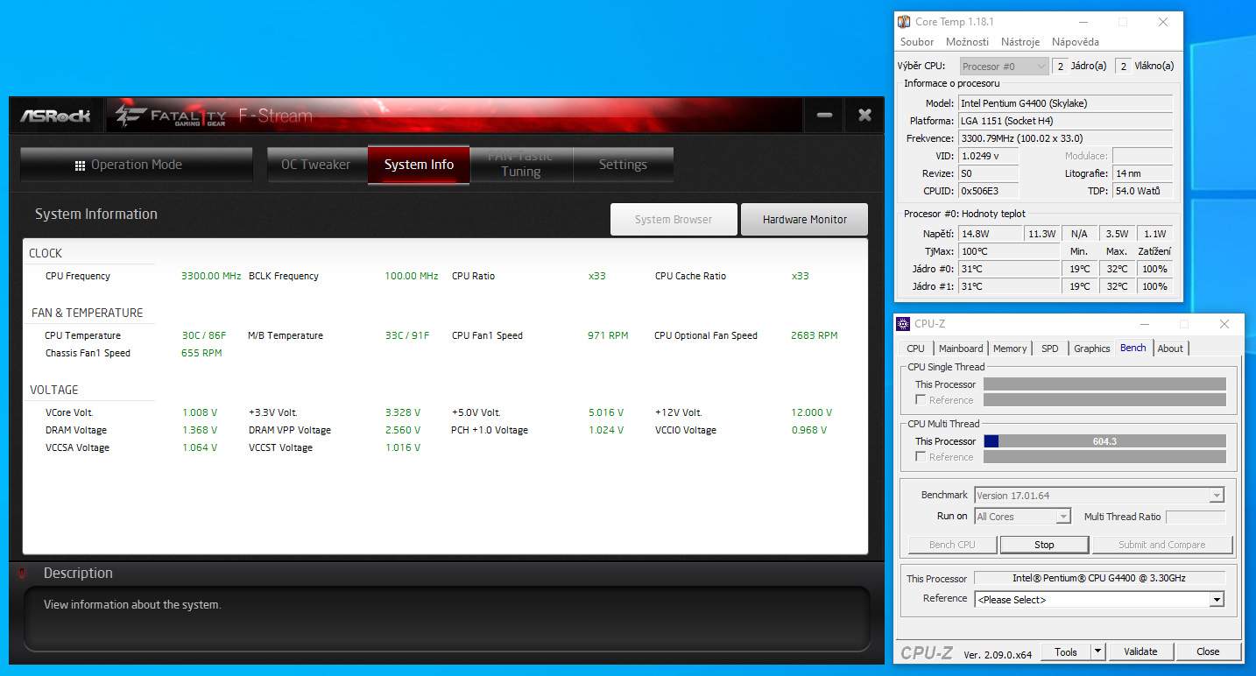Click VCore Volt. value 1.008 V
This screenshot has width=1256, height=676.
200,412
